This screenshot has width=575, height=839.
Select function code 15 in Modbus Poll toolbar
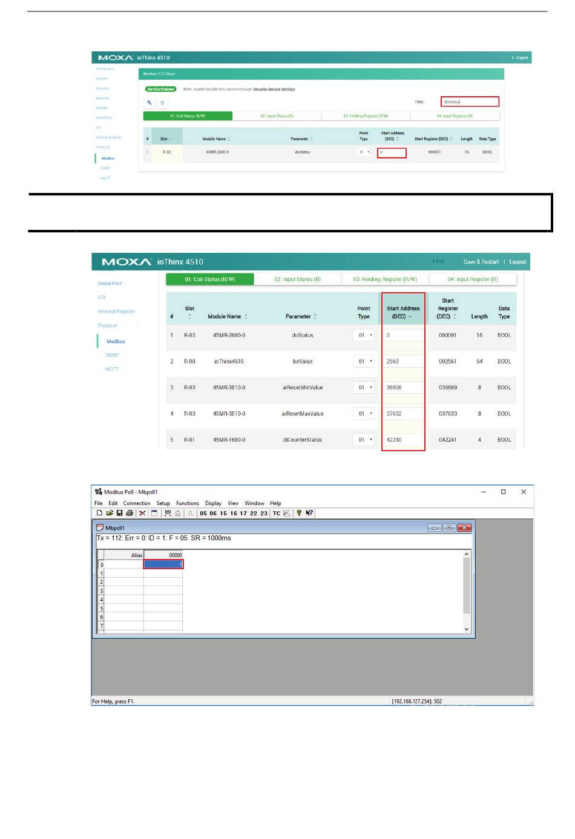click(x=223, y=514)
